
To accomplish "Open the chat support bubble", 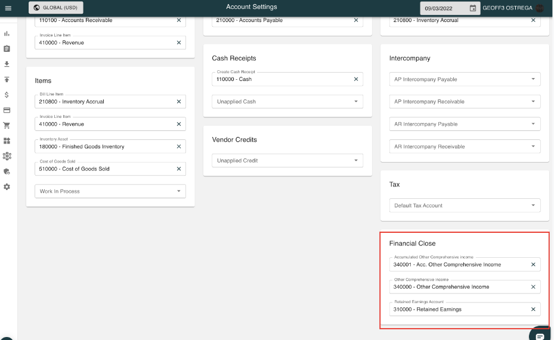I will click(x=540, y=336).
